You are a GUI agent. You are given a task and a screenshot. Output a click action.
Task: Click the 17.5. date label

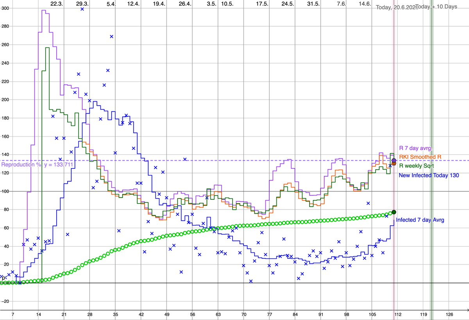tap(262, 4)
